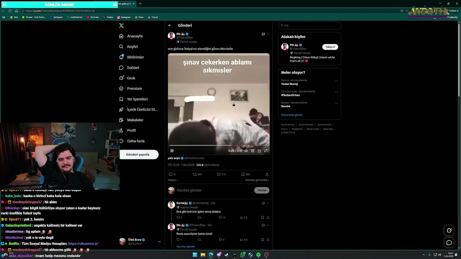Screen dimensions: 461x259
Task: Open more options on main post
Action: click(268, 34)
